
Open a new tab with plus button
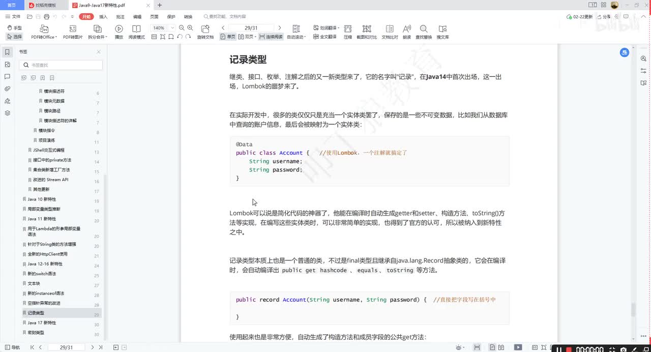point(160,5)
